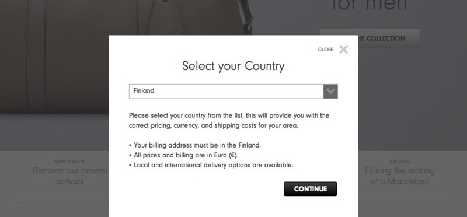Click the CONTINUE button
This screenshot has width=467, height=217.
(310, 189)
